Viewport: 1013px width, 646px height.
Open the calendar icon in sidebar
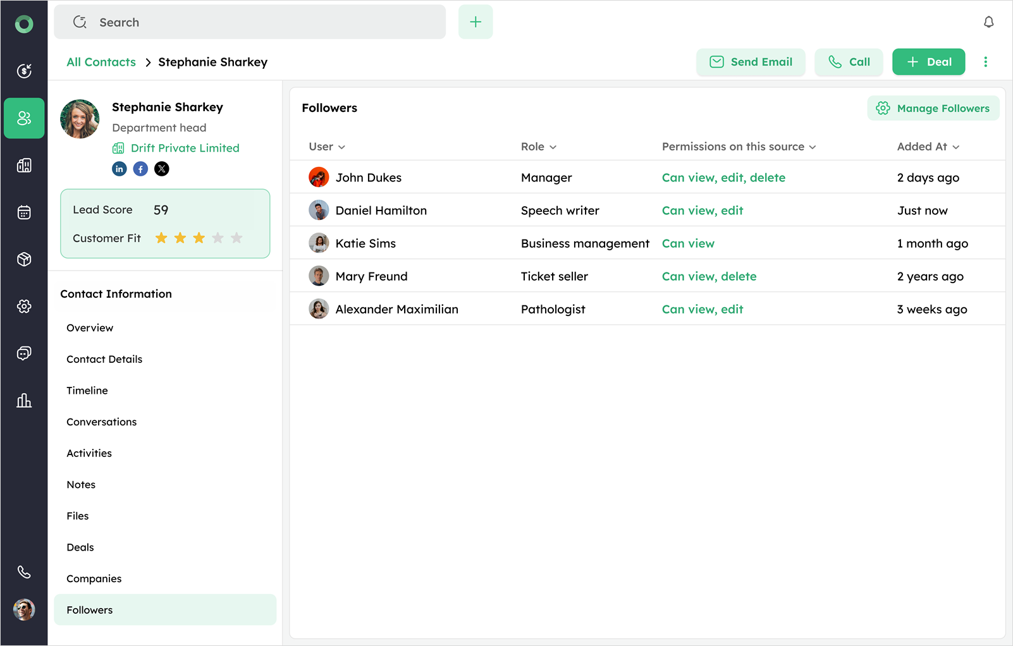point(24,212)
